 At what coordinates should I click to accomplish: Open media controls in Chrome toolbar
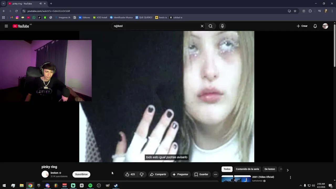click(x=319, y=11)
